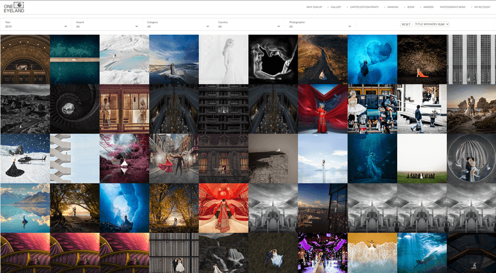This screenshot has width=496, height=273.
Task: Click the One Eyeland camera logo
Action: tap(14, 7)
